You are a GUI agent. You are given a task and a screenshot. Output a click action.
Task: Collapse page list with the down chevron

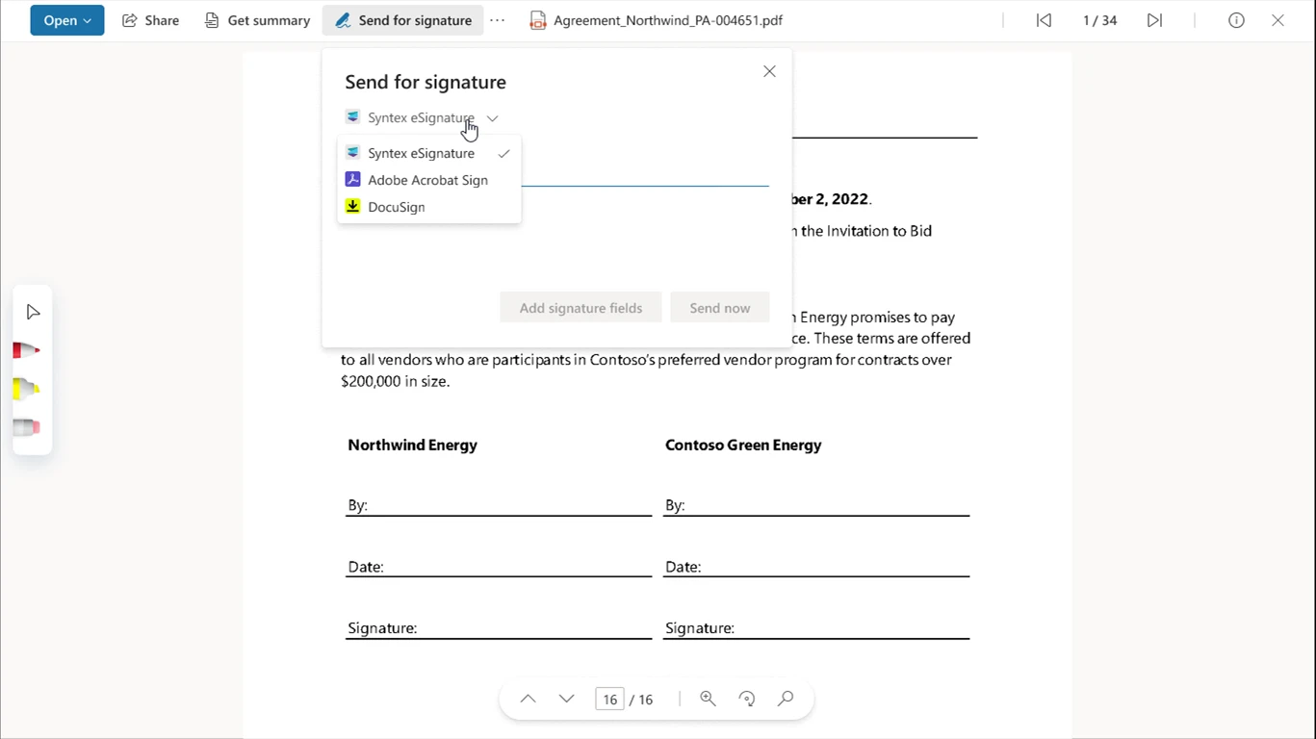click(566, 699)
